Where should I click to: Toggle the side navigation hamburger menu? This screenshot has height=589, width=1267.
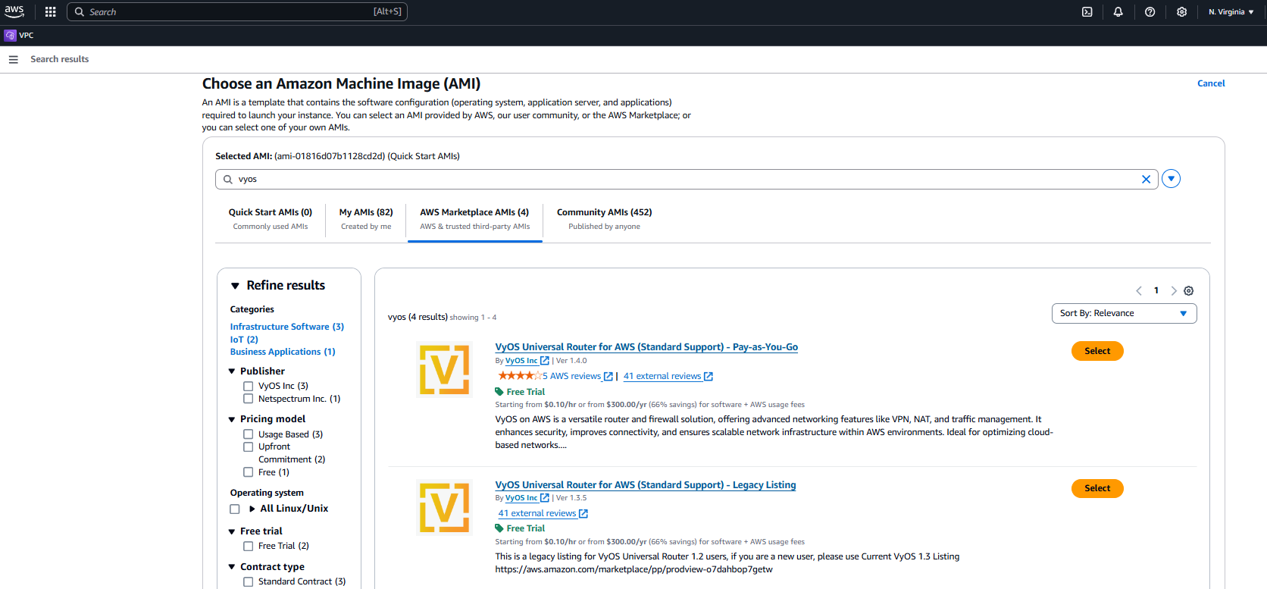(x=13, y=59)
